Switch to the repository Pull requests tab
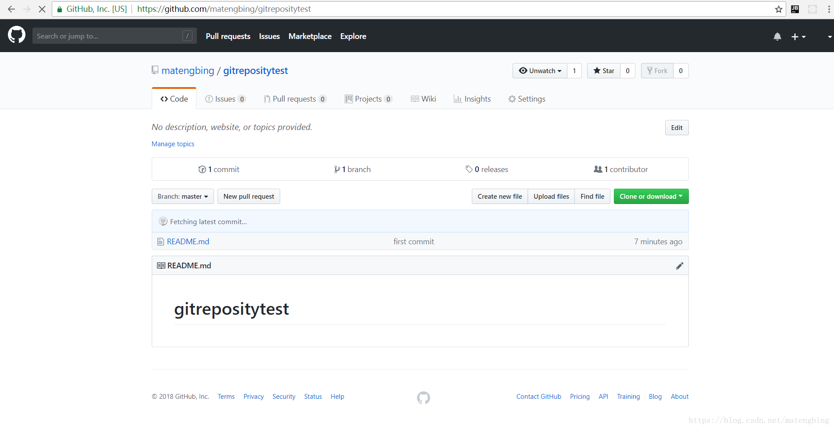834x429 pixels. (295, 99)
